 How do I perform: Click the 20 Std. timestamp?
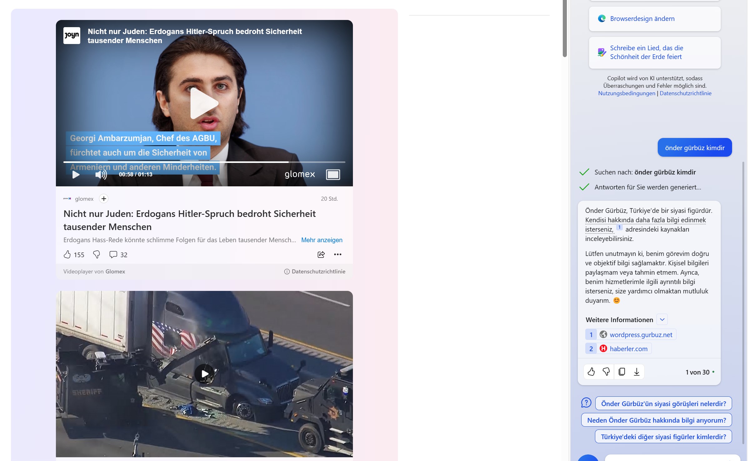pyautogui.click(x=329, y=199)
